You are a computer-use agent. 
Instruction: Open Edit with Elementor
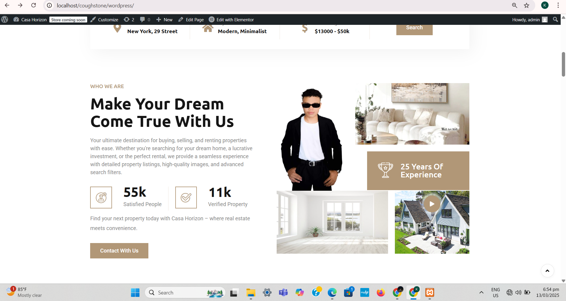click(x=231, y=20)
